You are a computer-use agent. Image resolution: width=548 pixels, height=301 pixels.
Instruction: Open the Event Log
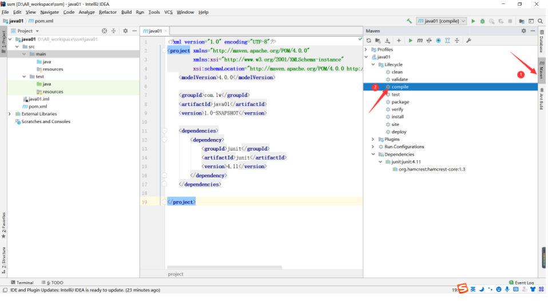pos(522,283)
